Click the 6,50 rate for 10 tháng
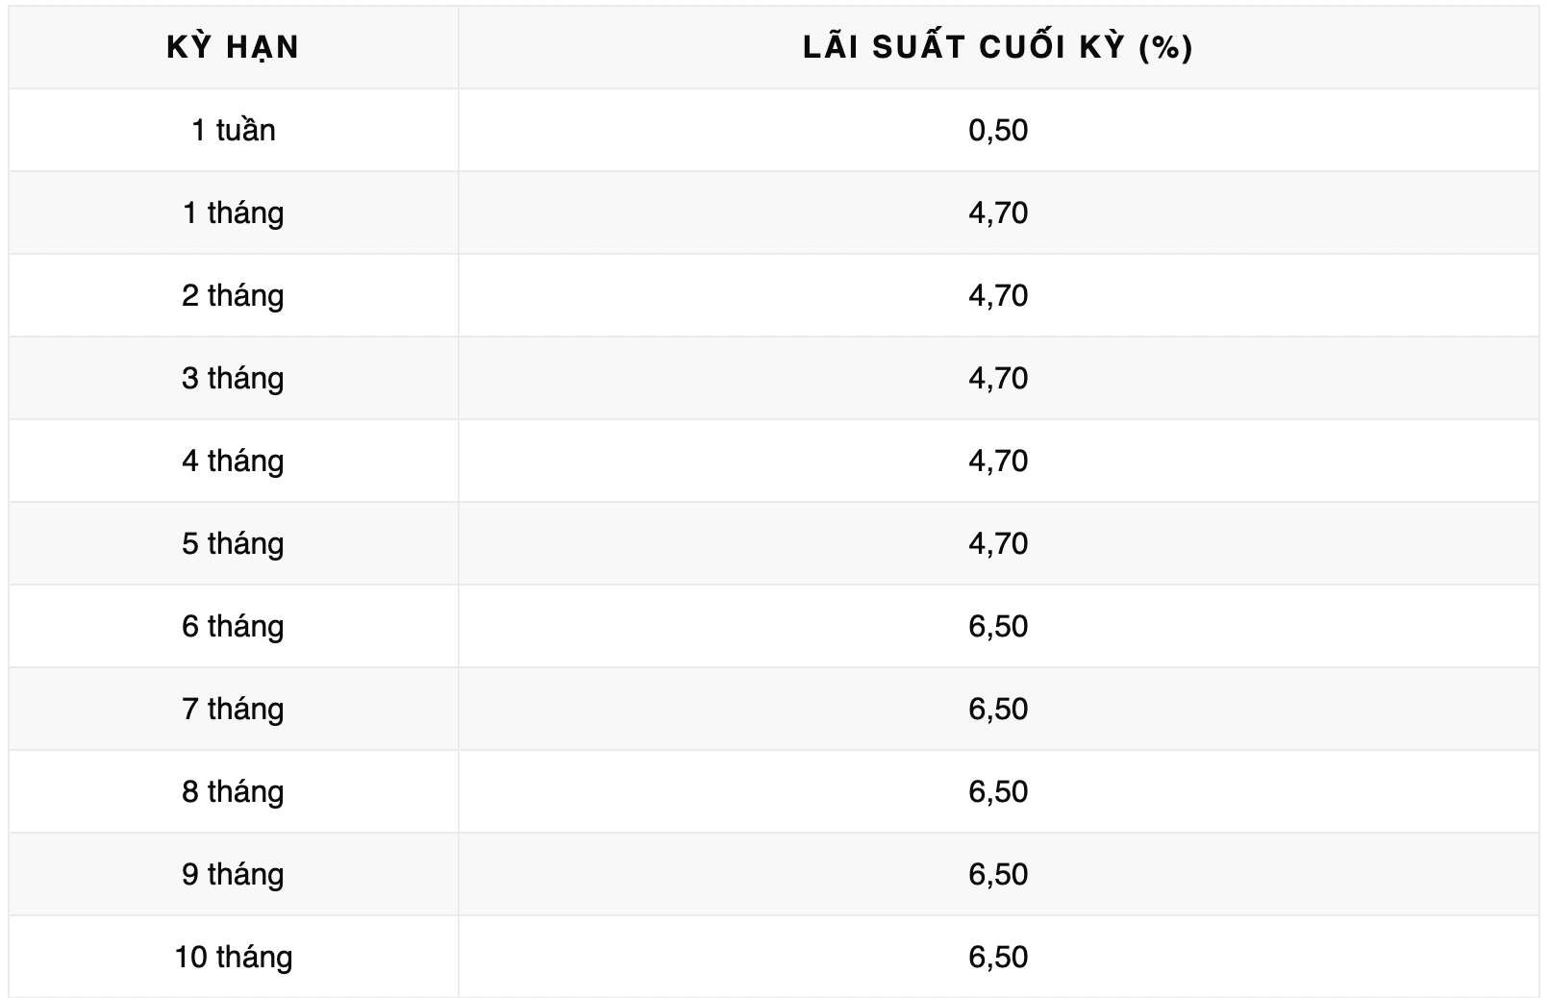This screenshot has height=998, width=1550. coord(998,957)
